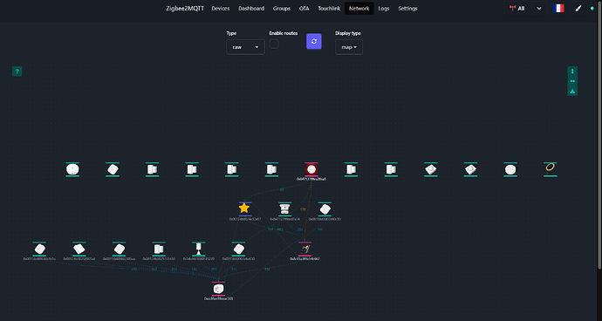
Task: Click the download map icon
Action: pos(572,91)
